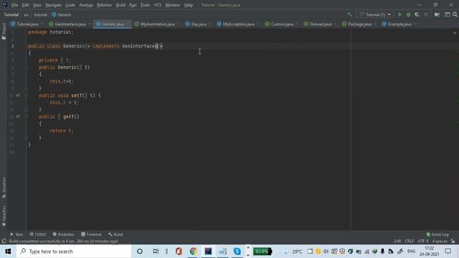
Task: Open the Refactor menu
Action: pyautogui.click(x=104, y=5)
